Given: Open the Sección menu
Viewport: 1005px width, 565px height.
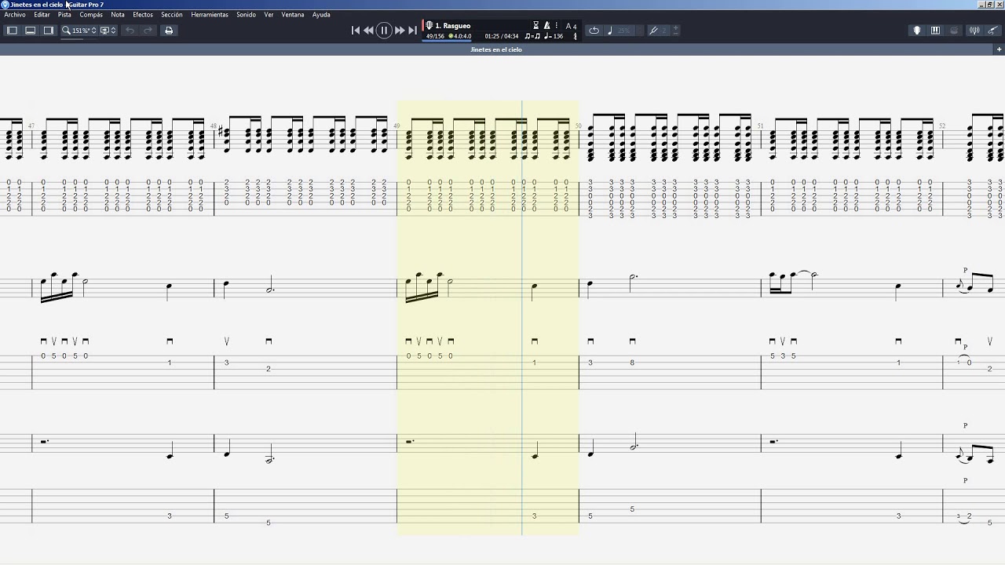Looking at the screenshot, I should pos(172,14).
